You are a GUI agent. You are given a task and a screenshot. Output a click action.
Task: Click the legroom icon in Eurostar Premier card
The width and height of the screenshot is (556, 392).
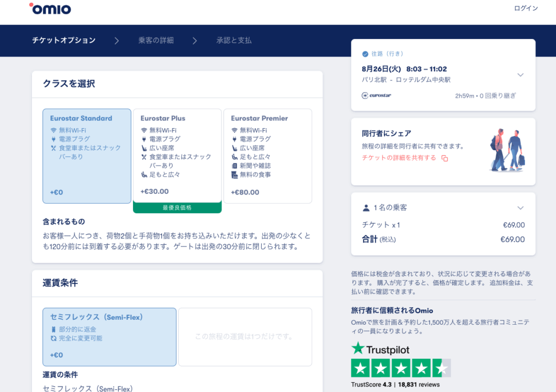tap(235, 157)
